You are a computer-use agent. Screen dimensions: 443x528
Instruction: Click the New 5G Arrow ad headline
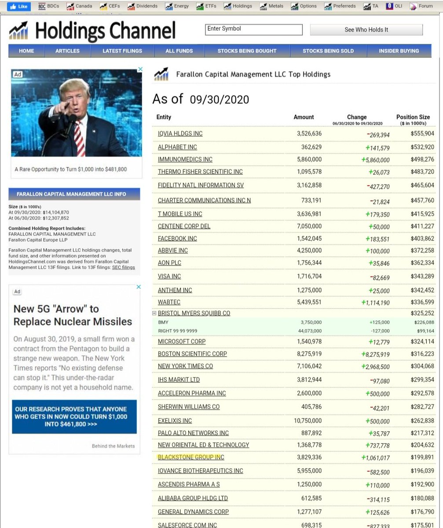[73, 315]
